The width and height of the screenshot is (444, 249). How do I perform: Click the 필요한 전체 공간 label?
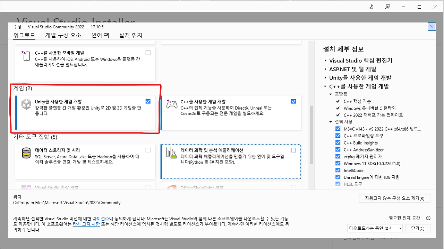click(404, 218)
